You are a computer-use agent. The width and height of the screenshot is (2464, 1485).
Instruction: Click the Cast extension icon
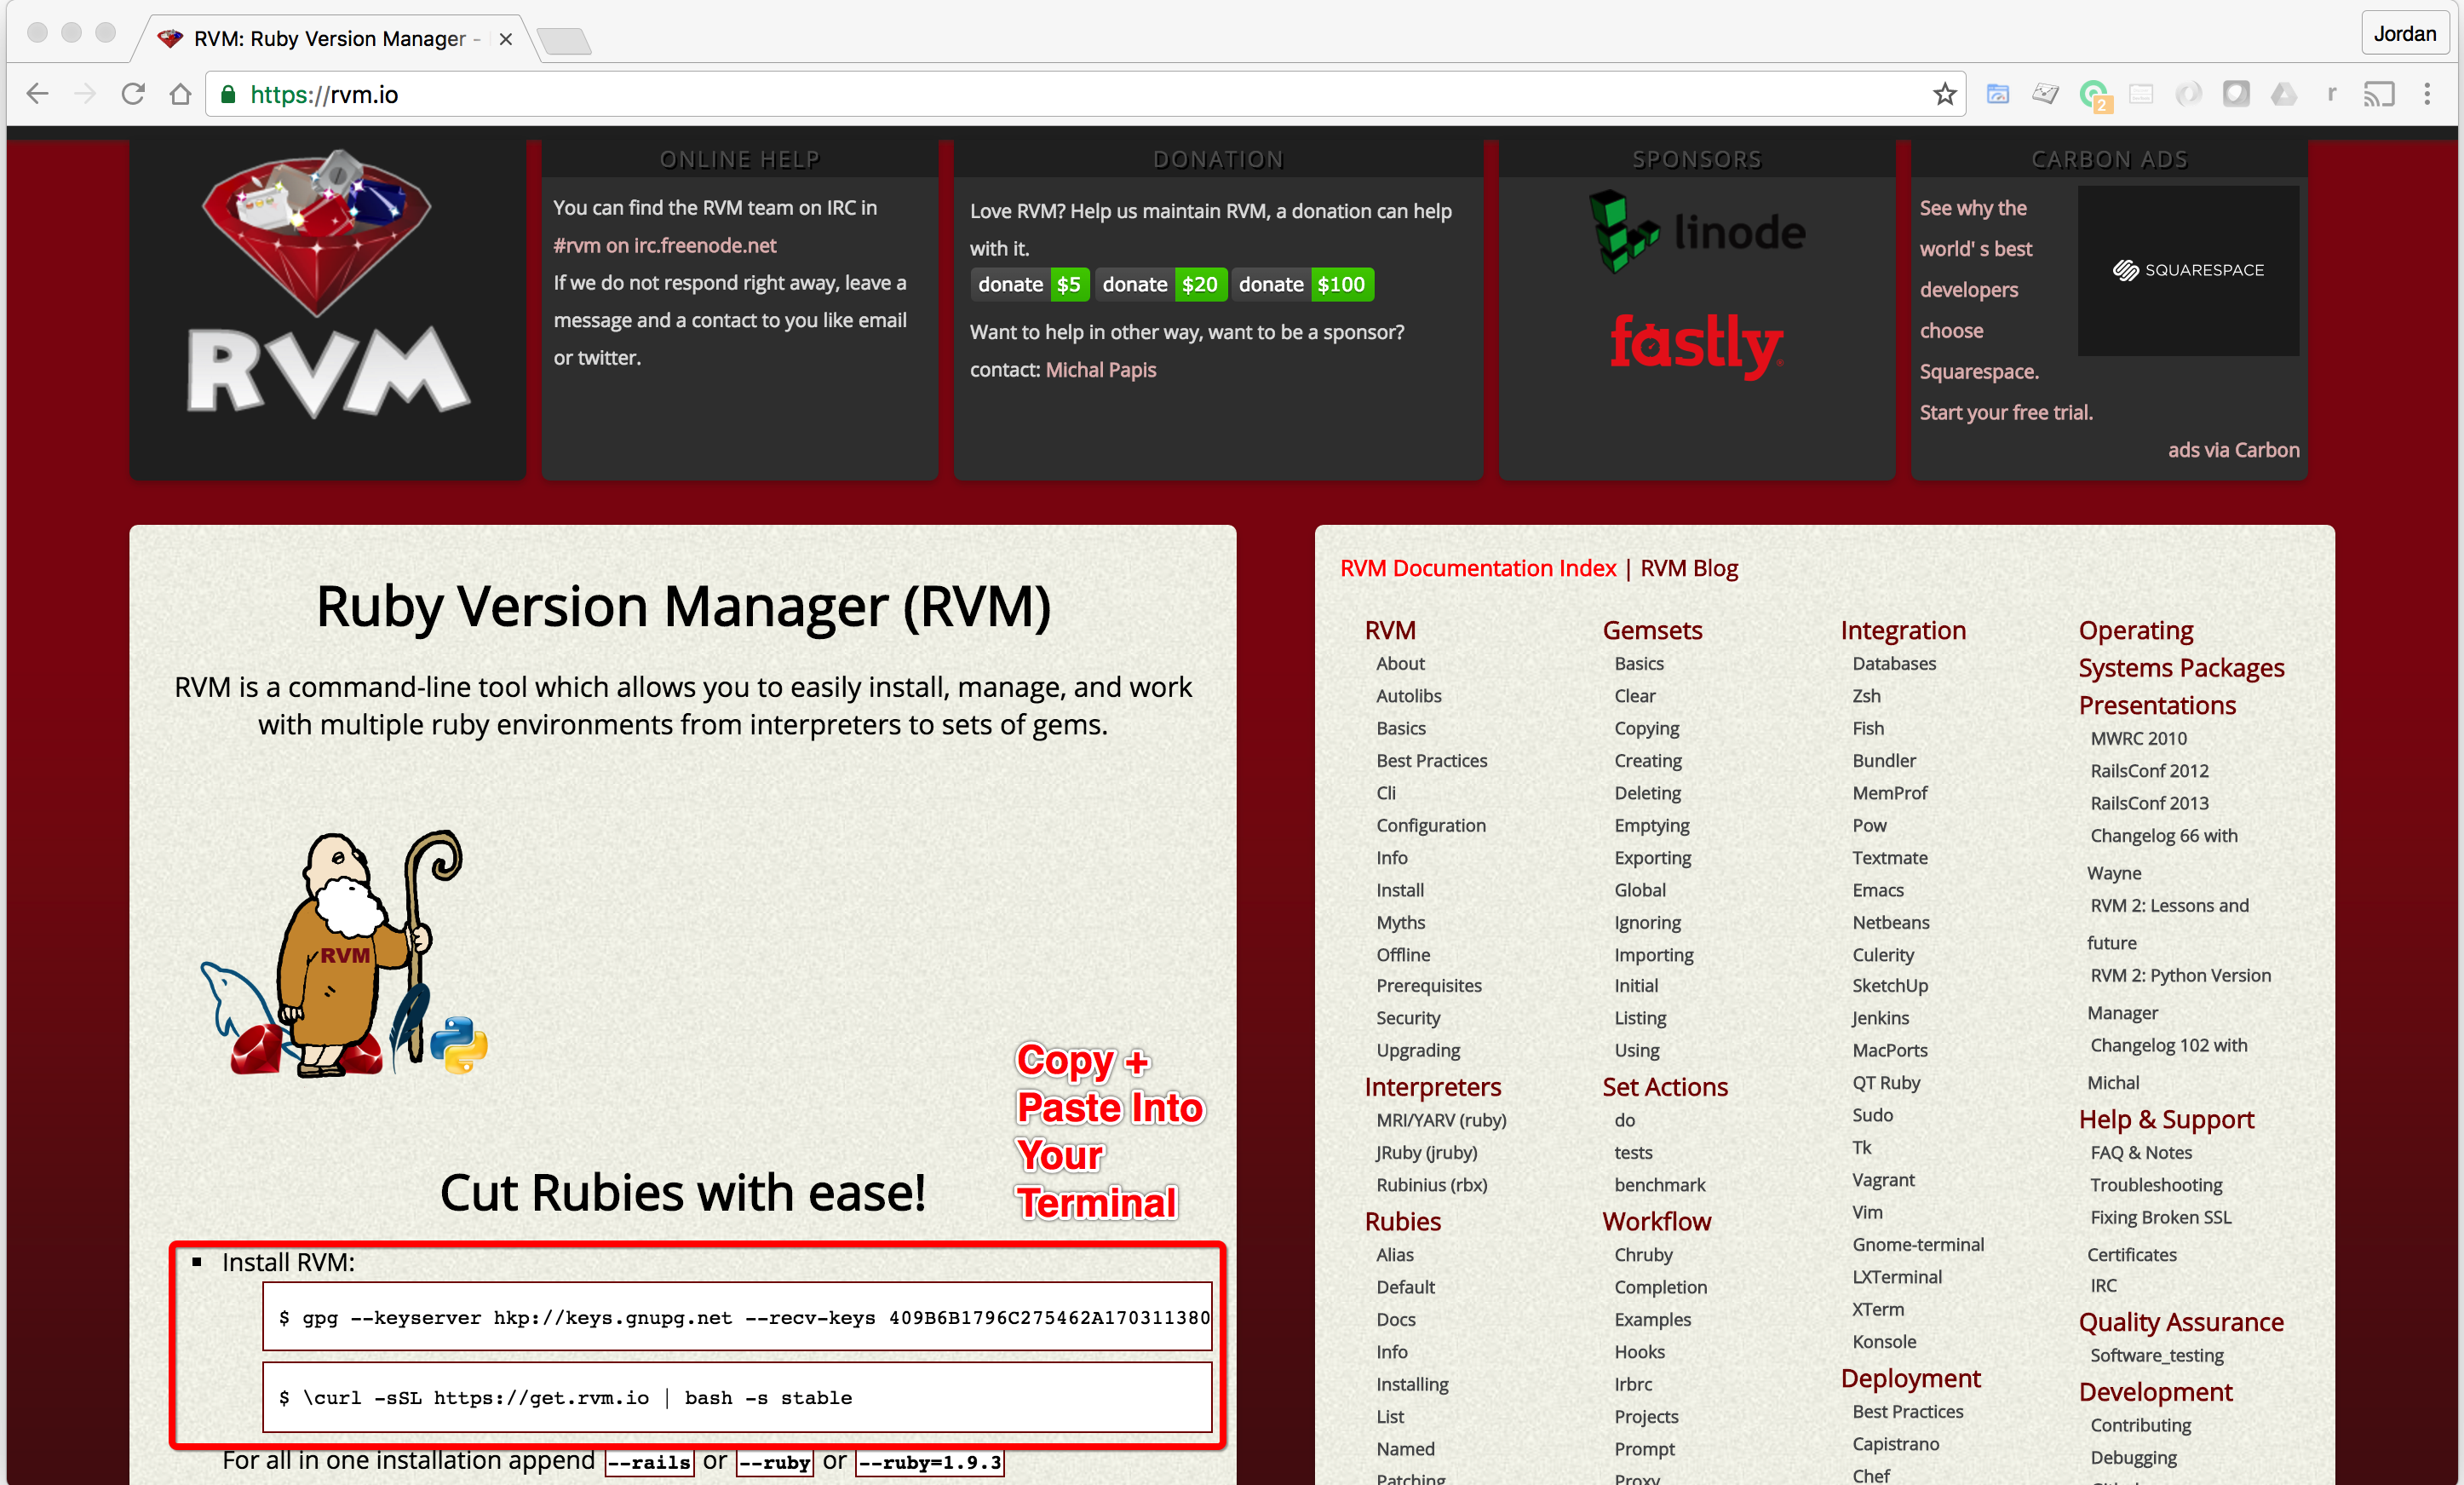tap(2379, 94)
